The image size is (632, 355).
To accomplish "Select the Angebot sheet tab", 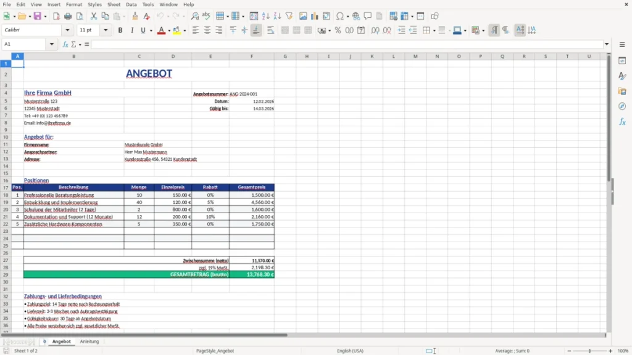I will click(x=61, y=341).
